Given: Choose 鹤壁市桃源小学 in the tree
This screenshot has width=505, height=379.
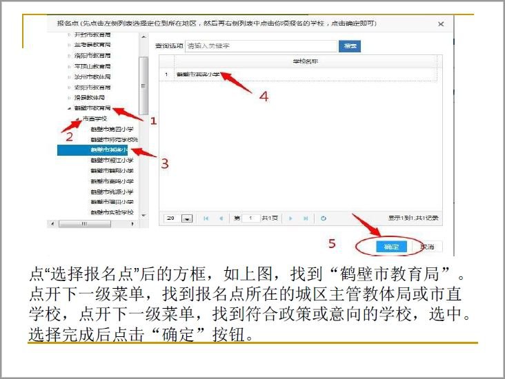Looking at the screenshot, I should [x=112, y=192].
